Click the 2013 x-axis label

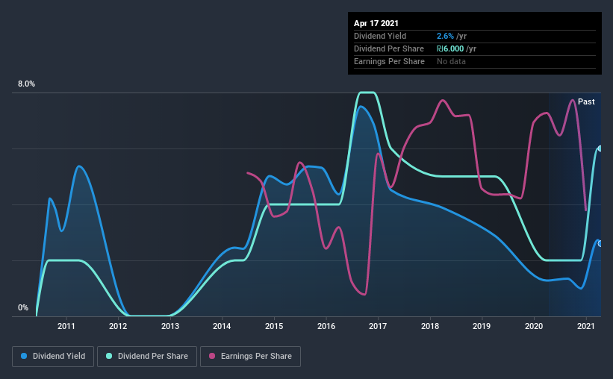170,326
